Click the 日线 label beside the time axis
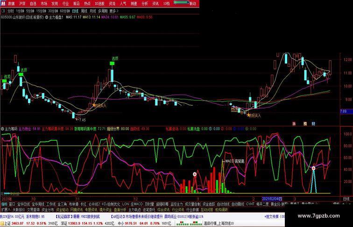This screenshot has width=353, height=227. pyautogui.click(x=346, y=199)
